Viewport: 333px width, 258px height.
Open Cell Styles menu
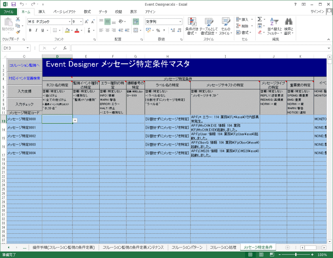point(226,26)
